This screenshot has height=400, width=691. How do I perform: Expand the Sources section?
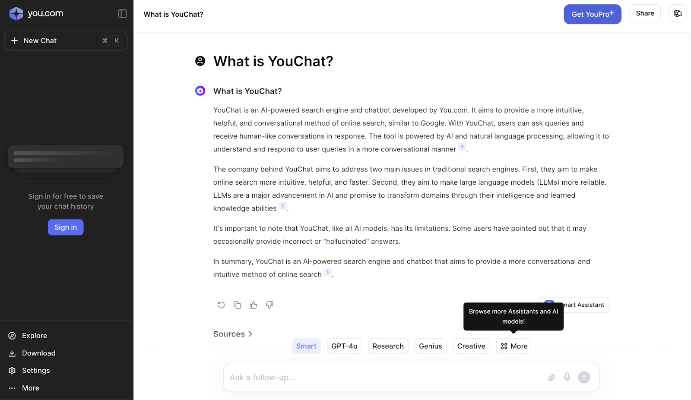tap(233, 334)
